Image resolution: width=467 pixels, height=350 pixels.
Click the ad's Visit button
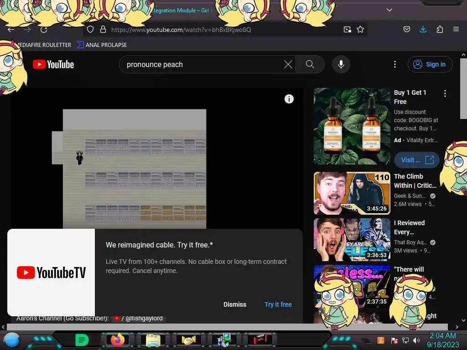pos(417,160)
